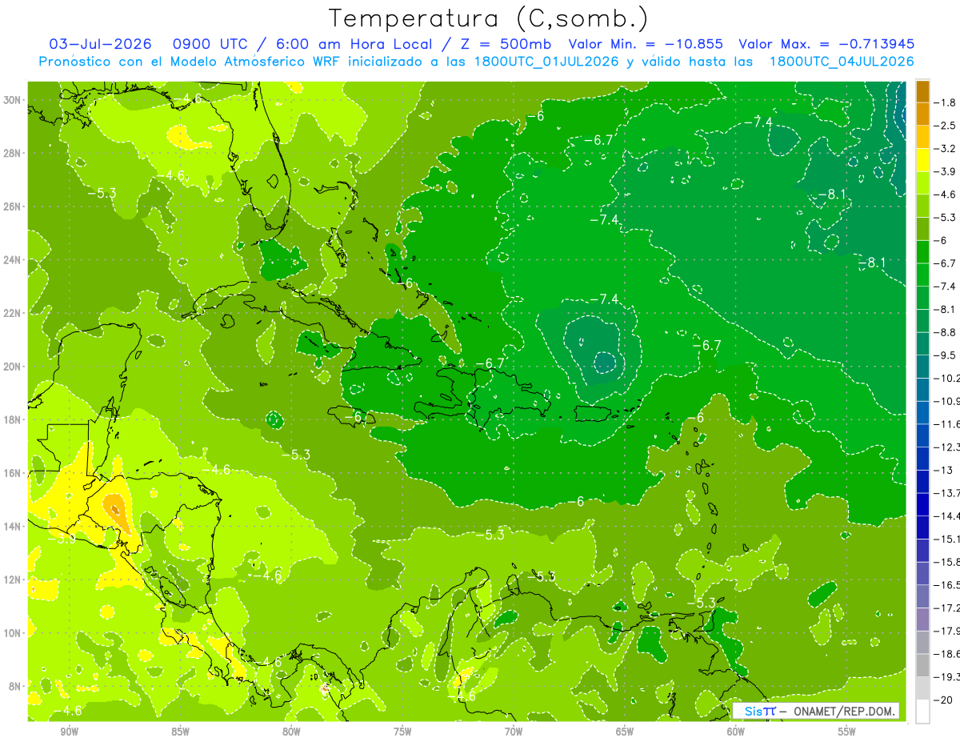Click the -17.9 color bar label
The height and width of the screenshot is (742, 960).
point(947,632)
